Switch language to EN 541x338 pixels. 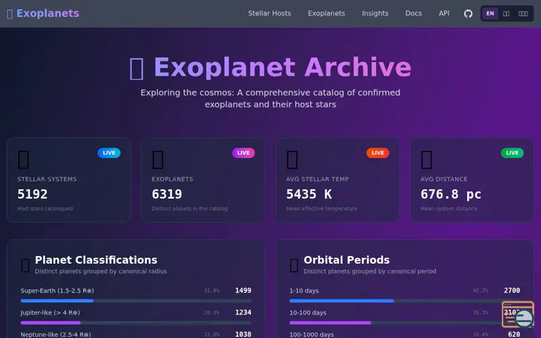(490, 14)
